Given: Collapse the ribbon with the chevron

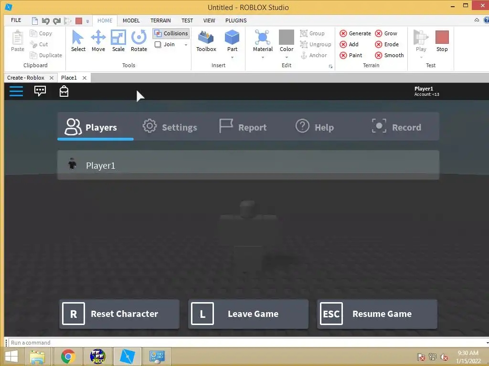Looking at the screenshot, I should pyautogui.click(x=477, y=20).
